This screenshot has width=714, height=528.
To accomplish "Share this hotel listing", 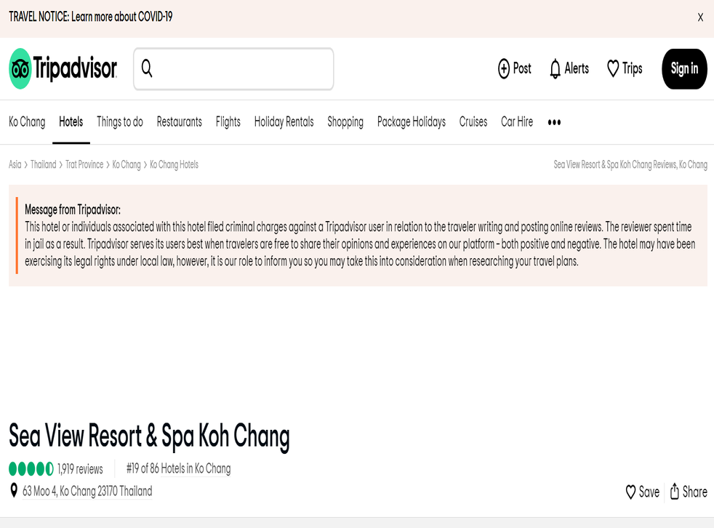I will pos(675,492).
